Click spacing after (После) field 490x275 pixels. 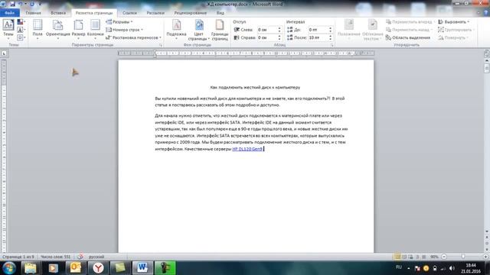318,37
